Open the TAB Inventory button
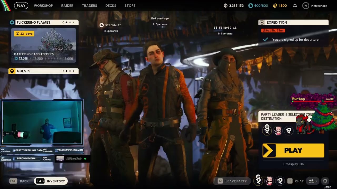The height and width of the screenshot is (189, 337). [51, 181]
